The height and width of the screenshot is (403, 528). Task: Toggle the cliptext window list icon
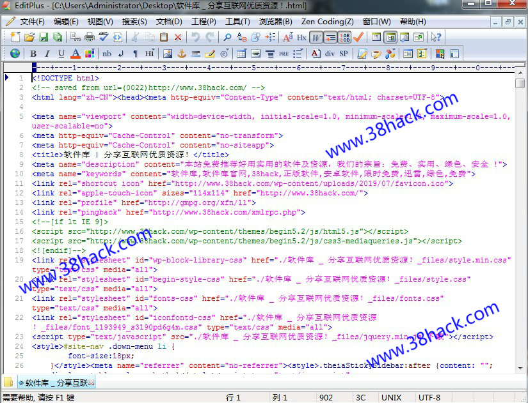376,37
